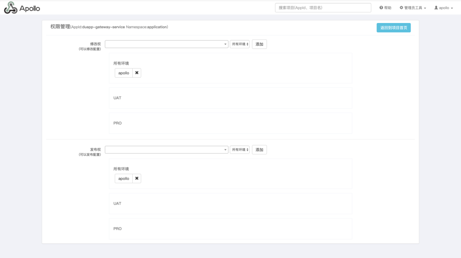Expand the 发布权 user select dropdown
Viewport: 461px width, 258px height.
pos(166,150)
